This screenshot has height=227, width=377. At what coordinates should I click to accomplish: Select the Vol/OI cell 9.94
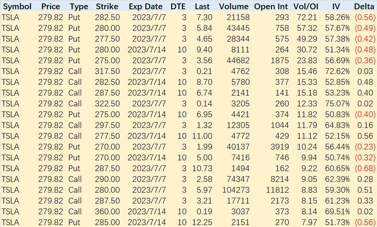pyautogui.click(x=309, y=158)
